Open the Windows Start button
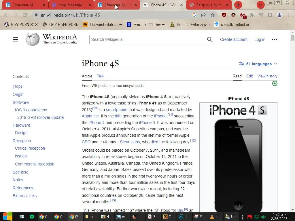This screenshot has height=221, width=295. point(8,217)
